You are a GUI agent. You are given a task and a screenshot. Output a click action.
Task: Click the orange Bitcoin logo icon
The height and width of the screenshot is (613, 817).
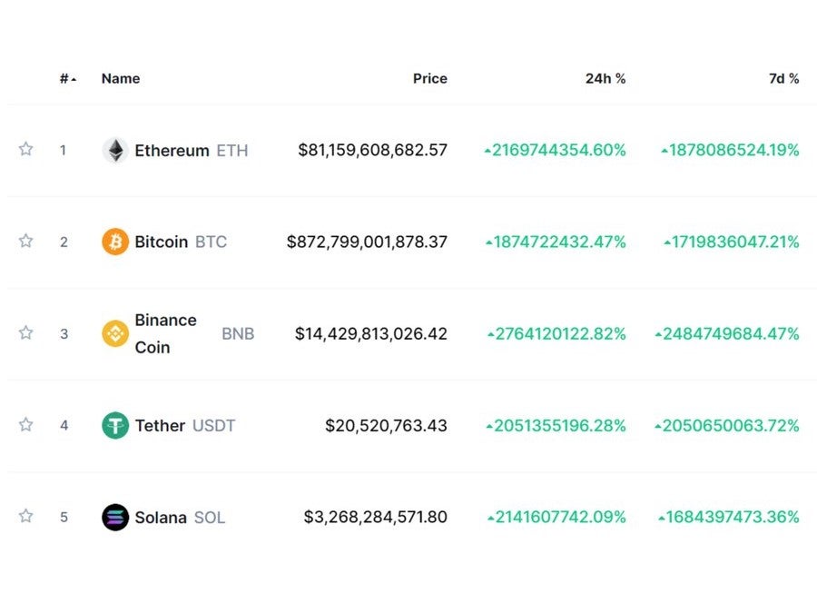pos(115,242)
